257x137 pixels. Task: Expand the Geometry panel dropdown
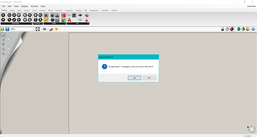point(31,23)
